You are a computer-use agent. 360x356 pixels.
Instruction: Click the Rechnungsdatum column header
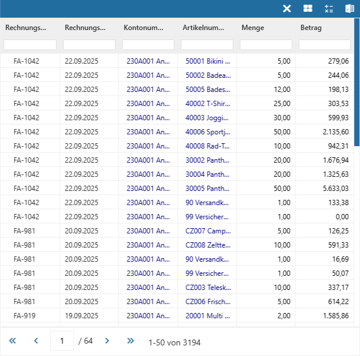(x=85, y=28)
